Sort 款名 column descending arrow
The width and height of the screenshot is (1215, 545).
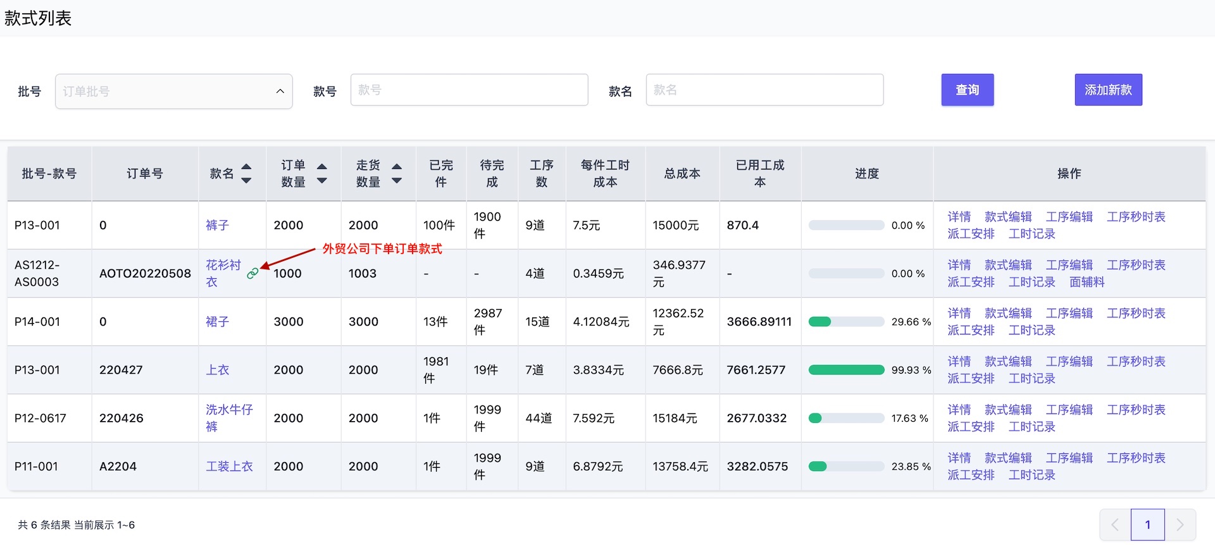coord(247,180)
